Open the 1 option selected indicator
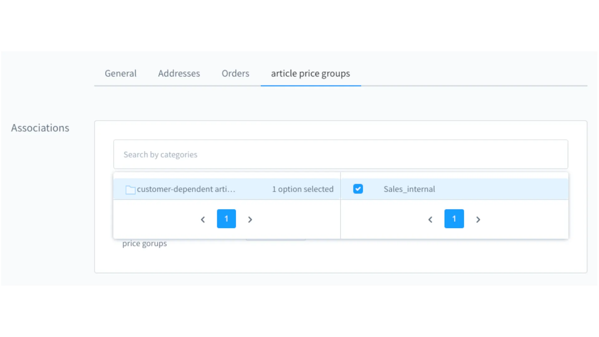This screenshot has height=337, width=599. click(x=303, y=189)
